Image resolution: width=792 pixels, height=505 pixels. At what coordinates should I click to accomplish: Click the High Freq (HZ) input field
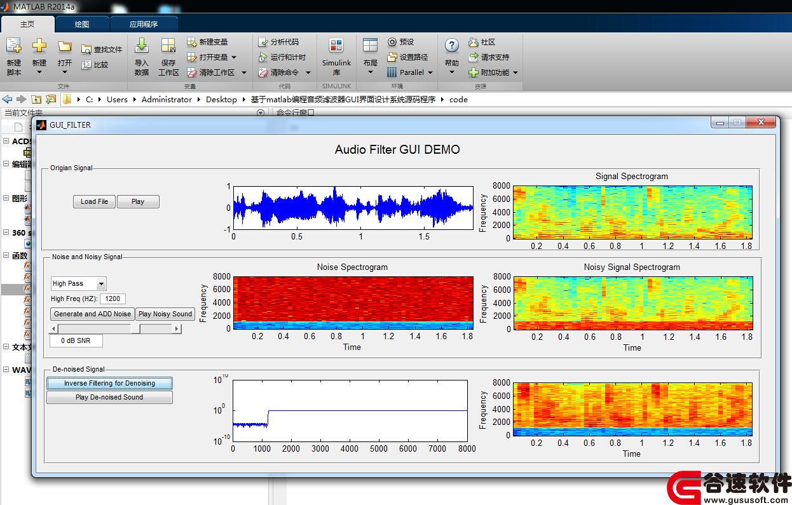[x=113, y=299]
